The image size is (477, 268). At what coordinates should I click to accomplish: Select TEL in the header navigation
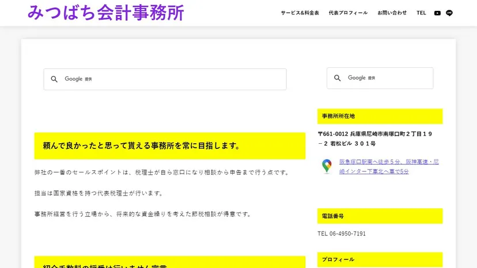click(421, 13)
